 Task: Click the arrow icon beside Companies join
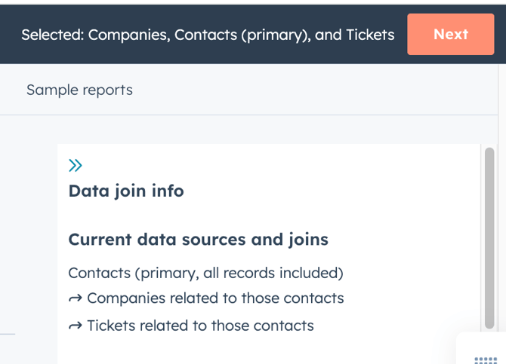point(76,298)
